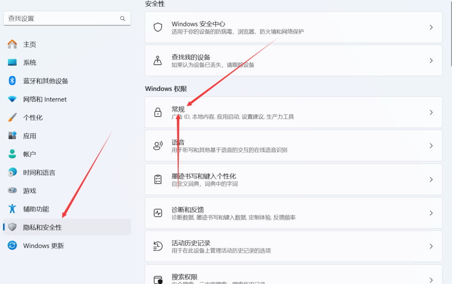Open the 语音 card
This screenshot has width=452, height=284.
tap(294, 146)
